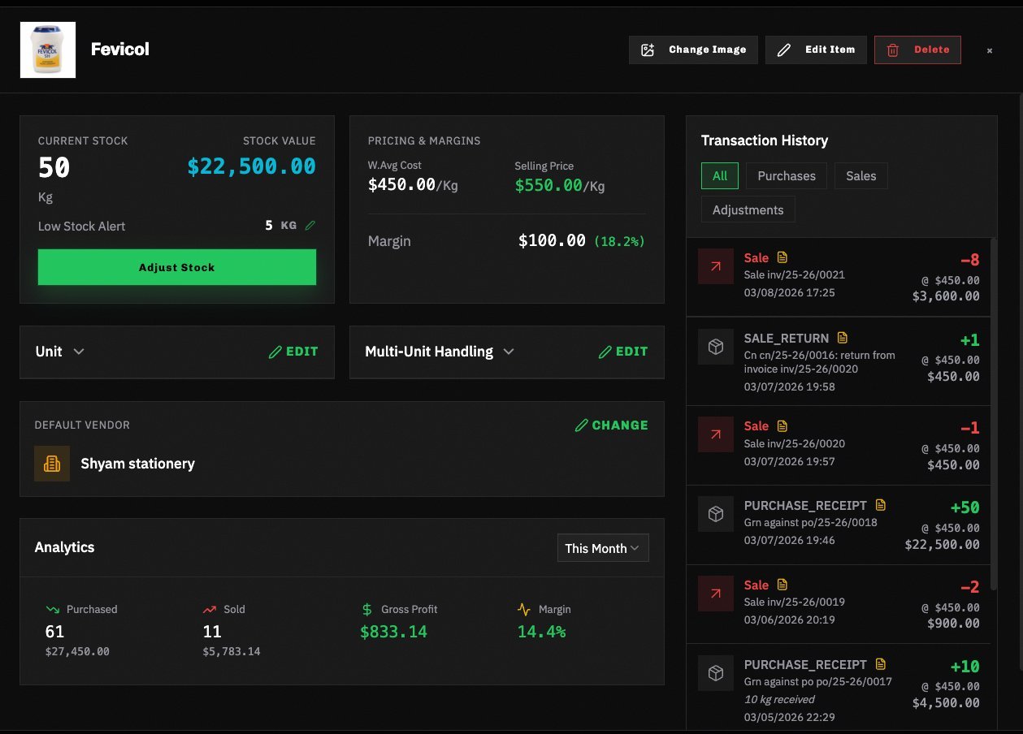Image resolution: width=1023 pixels, height=734 pixels.
Task: Click EDIT in Multi-Unit Handling section
Action: [623, 352]
